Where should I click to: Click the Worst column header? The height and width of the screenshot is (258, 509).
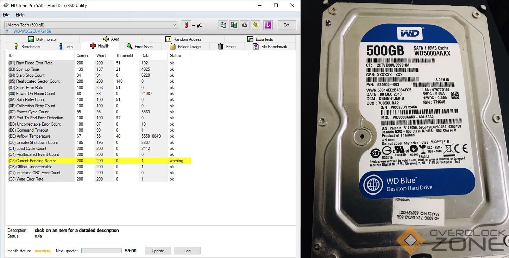click(104, 56)
